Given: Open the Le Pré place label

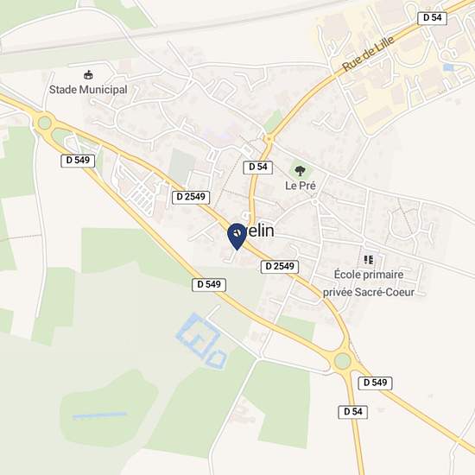Looking at the screenshot, I should (301, 186).
